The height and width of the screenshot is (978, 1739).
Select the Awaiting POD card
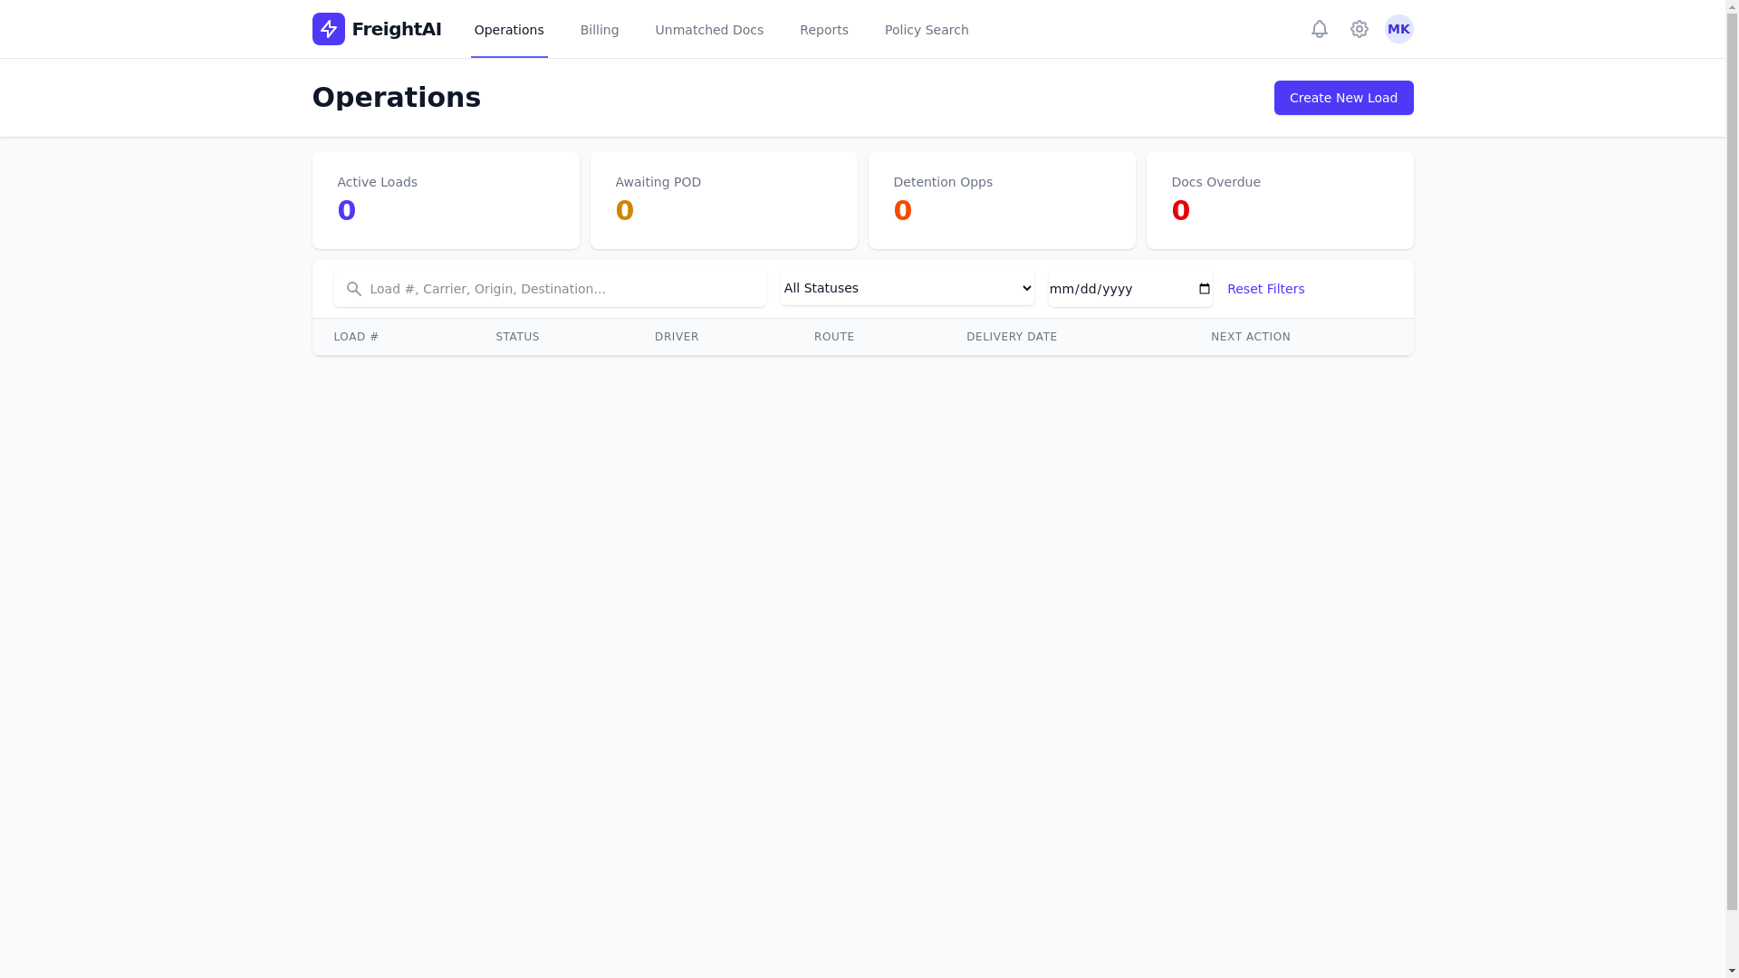pos(724,200)
